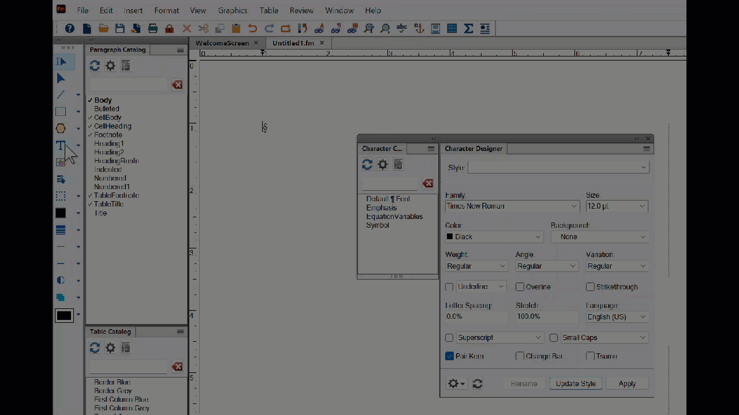Open the Angle dropdown
This screenshot has width=739, height=415.
pos(547,266)
